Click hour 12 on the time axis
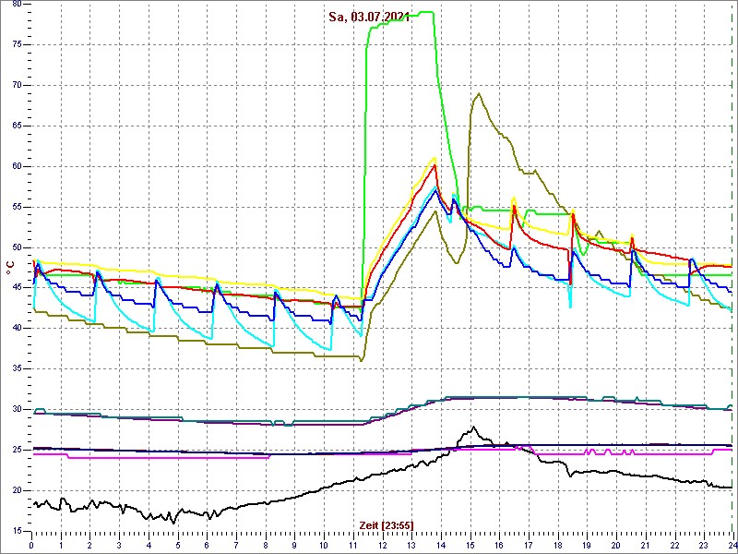The width and height of the screenshot is (738, 554). click(382, 546)
